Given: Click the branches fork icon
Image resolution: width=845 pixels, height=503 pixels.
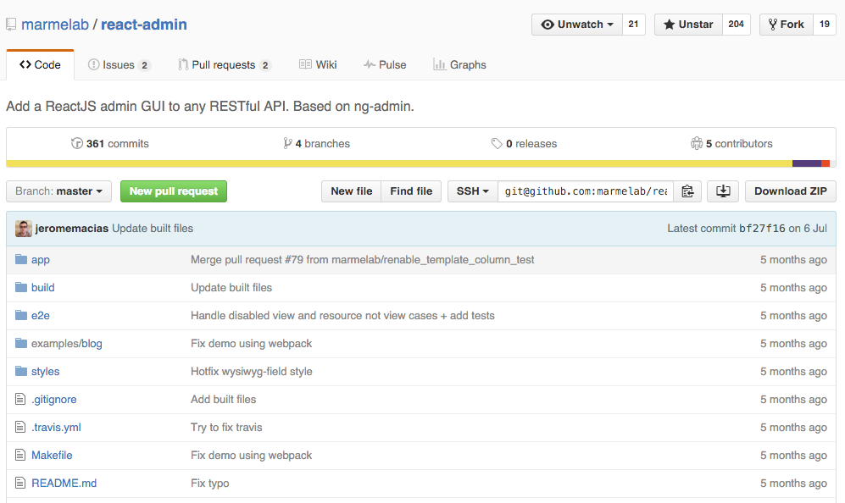Looking at the screenshot, I should coord(288,143).
